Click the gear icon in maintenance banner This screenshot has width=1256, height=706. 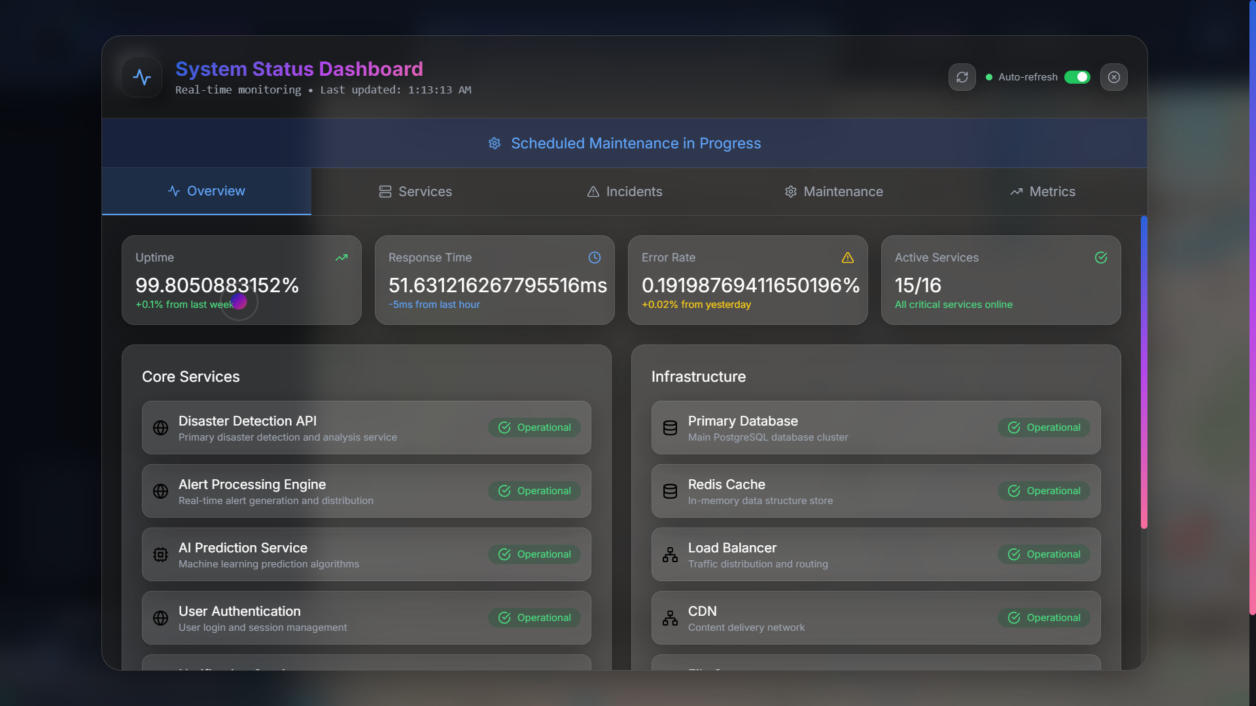pyautogui.click(x=495, y=143)
